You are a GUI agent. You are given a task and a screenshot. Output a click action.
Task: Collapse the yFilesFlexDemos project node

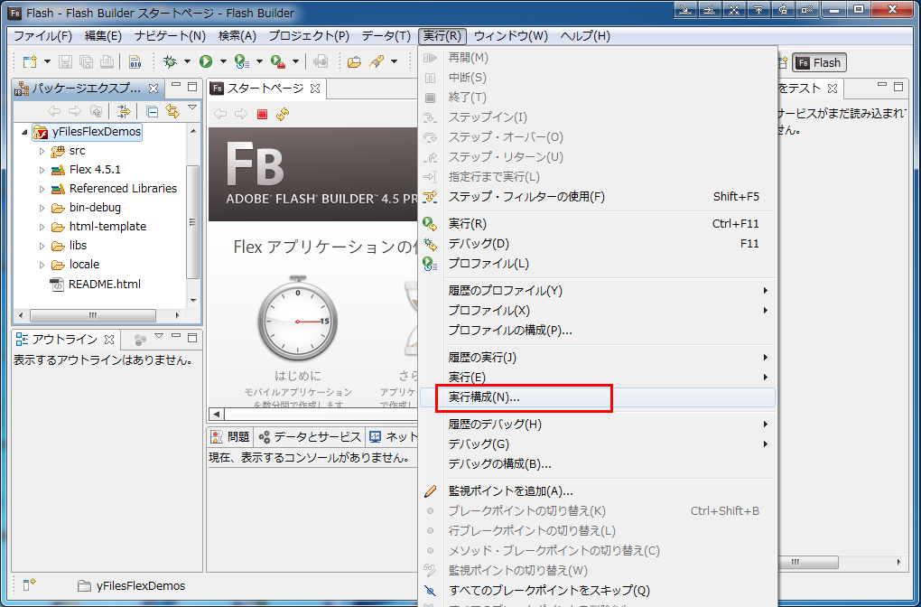[24, 132]
